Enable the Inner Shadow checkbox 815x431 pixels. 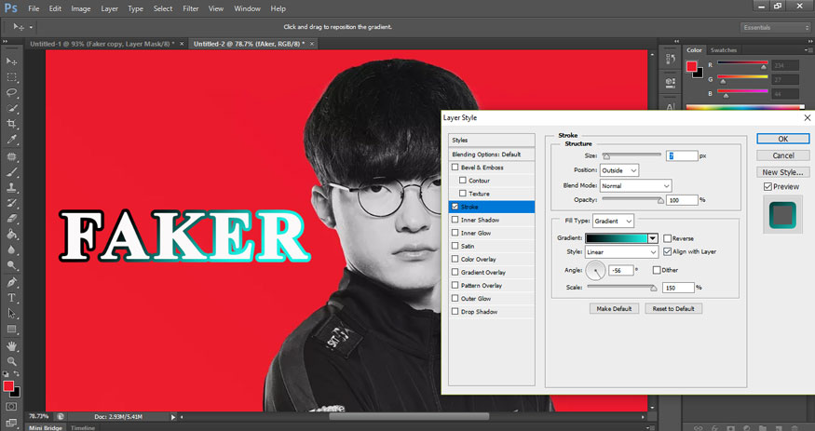point(455,220)
